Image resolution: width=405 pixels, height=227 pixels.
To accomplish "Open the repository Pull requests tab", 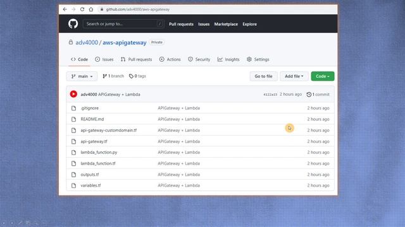I will pos(137,59).
